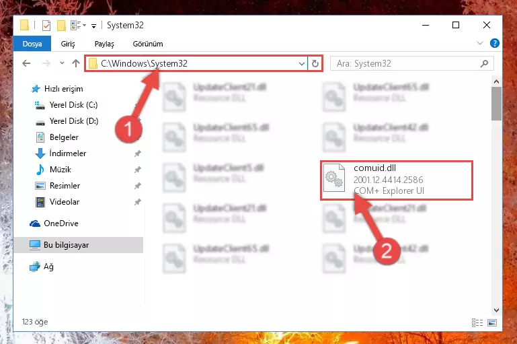
Task: Go up one folder level arrow
Action: [x=76, y=63]
